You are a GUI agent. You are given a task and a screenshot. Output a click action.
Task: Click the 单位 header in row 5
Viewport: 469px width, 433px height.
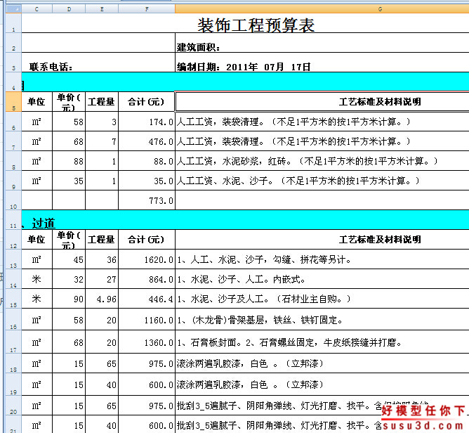pyautogui.click(x=37, y=102)
